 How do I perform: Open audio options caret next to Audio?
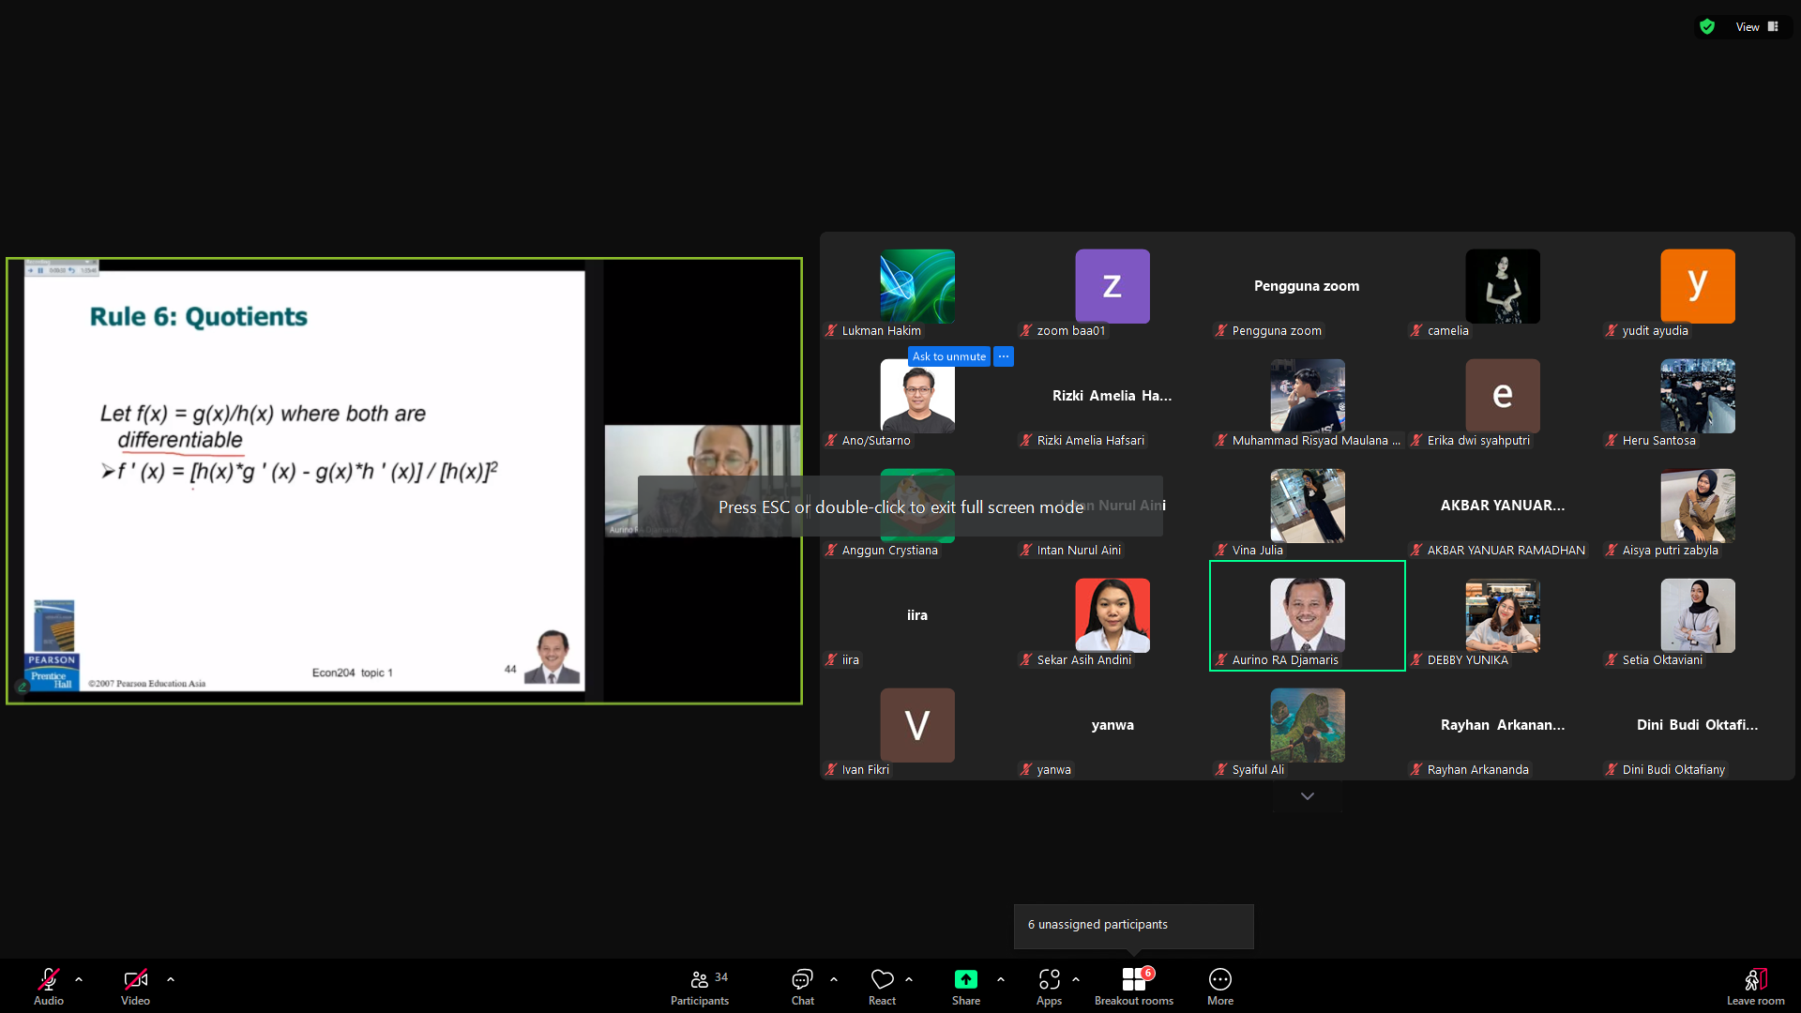click(79, 979)
